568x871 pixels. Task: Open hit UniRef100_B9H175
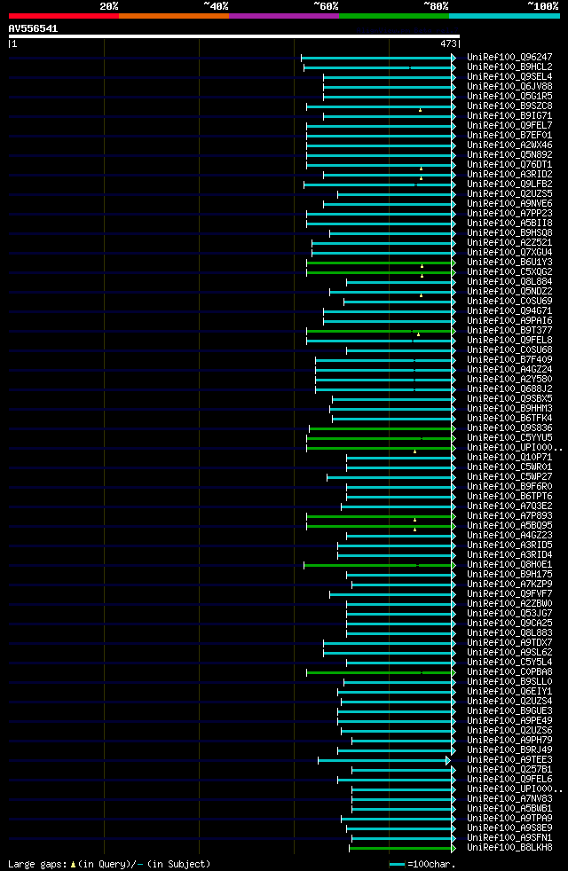point(509,575)
